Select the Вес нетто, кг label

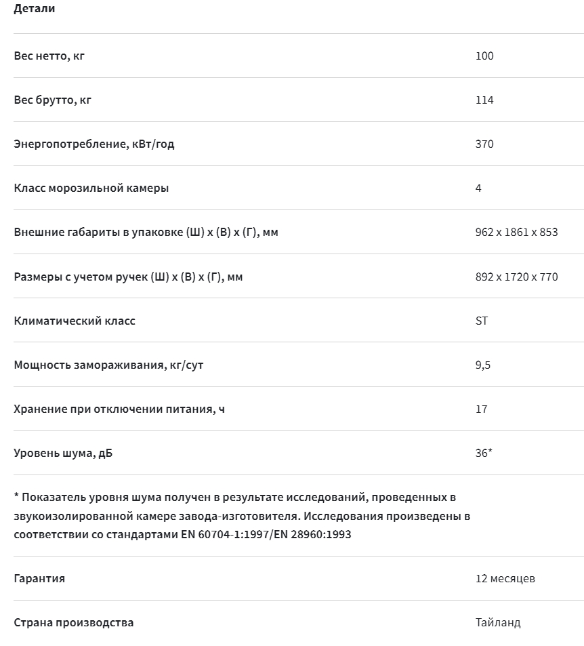[49, 56]
